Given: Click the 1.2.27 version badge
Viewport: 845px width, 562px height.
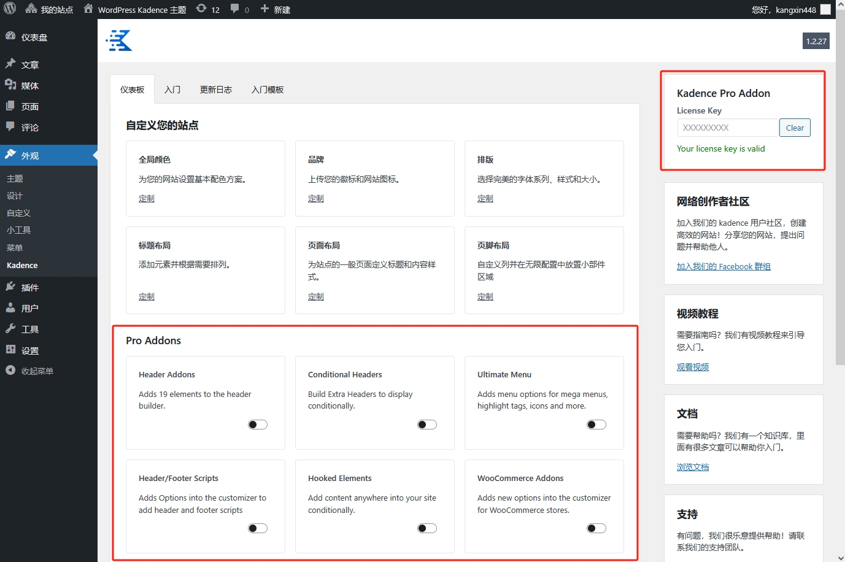Looking at the screenshot, I should (816, 41).
